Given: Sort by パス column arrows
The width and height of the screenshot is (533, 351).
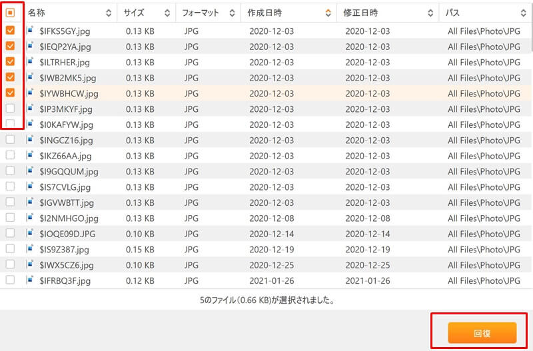Looking at the screenshot, I should coord(524,13).
